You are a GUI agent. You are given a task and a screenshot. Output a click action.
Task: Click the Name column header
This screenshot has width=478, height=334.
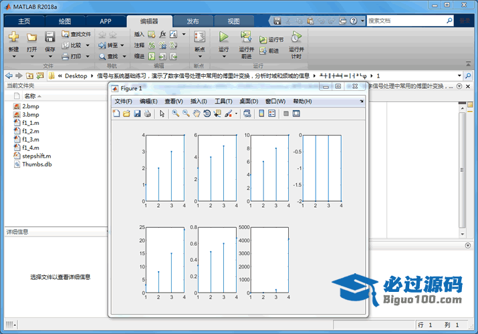tap(30, 96)
